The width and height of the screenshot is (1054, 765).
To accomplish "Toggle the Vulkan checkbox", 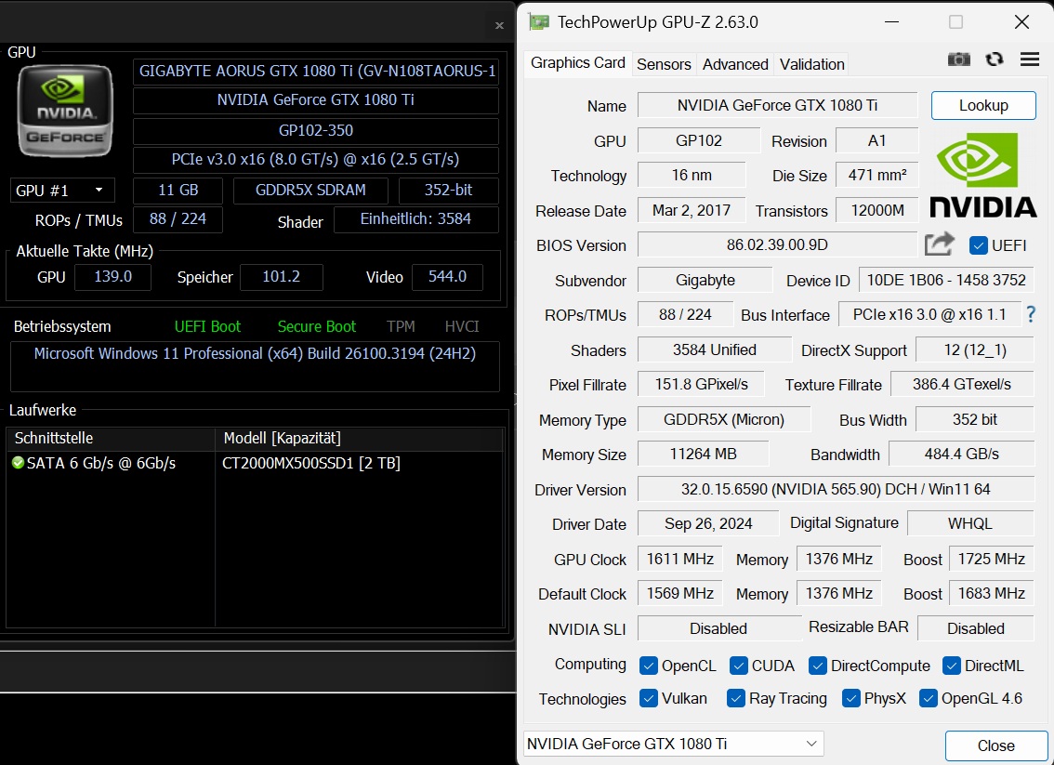I will point(648,698).
